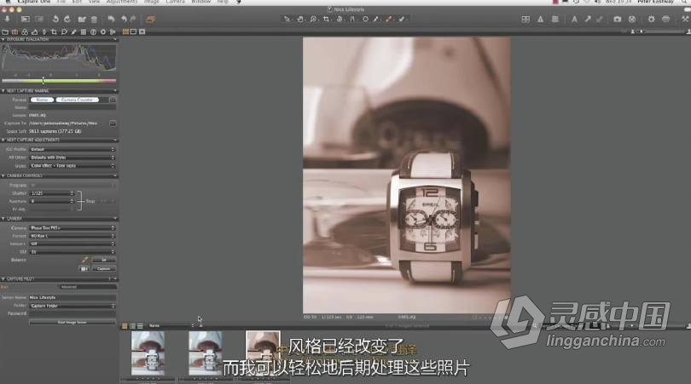Select the crop cursor tool in center toolbar
Viewport: 691px width, 384px height.
326,19
